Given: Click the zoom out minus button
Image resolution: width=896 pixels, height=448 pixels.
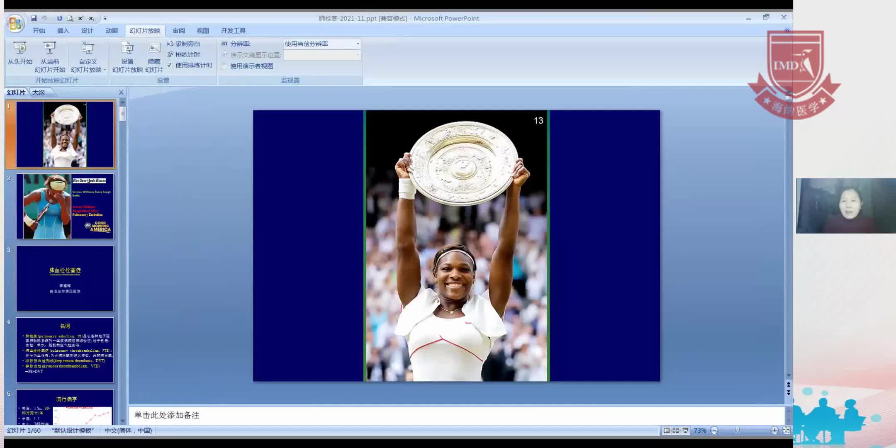Looking at the screenshot, I should 714,431.
